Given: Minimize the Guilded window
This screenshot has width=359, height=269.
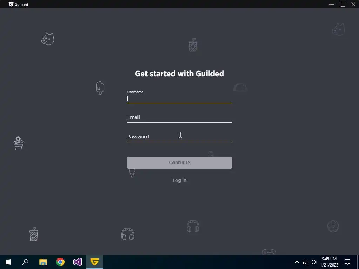Looking at the screenshot, I should click(332, 4).
